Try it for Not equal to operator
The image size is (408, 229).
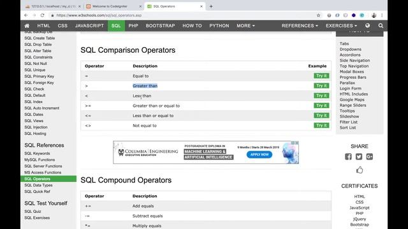pyautogui.click(x=321, y=125)
